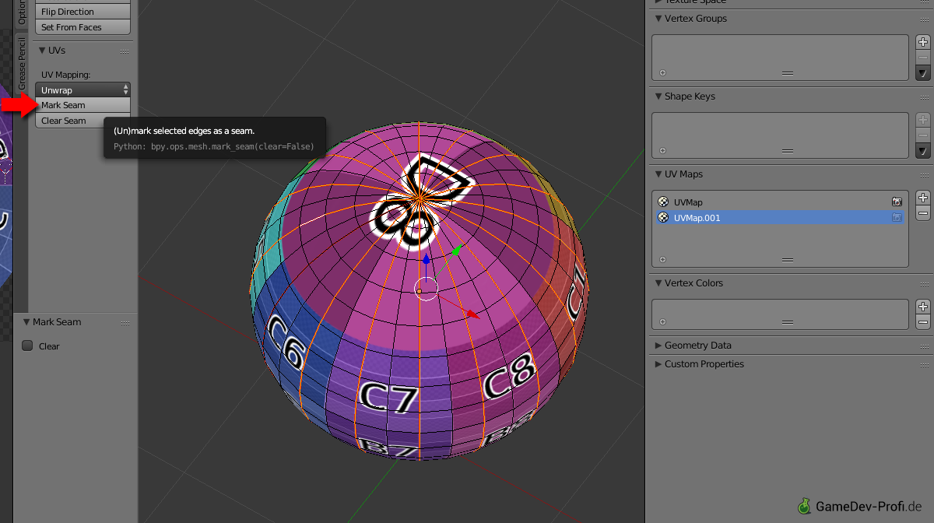Add a new UV map with the plus icon

coord(925,196)
